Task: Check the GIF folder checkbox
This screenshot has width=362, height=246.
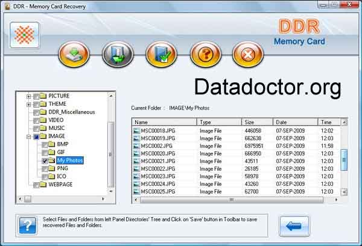Action: point(45,153)
